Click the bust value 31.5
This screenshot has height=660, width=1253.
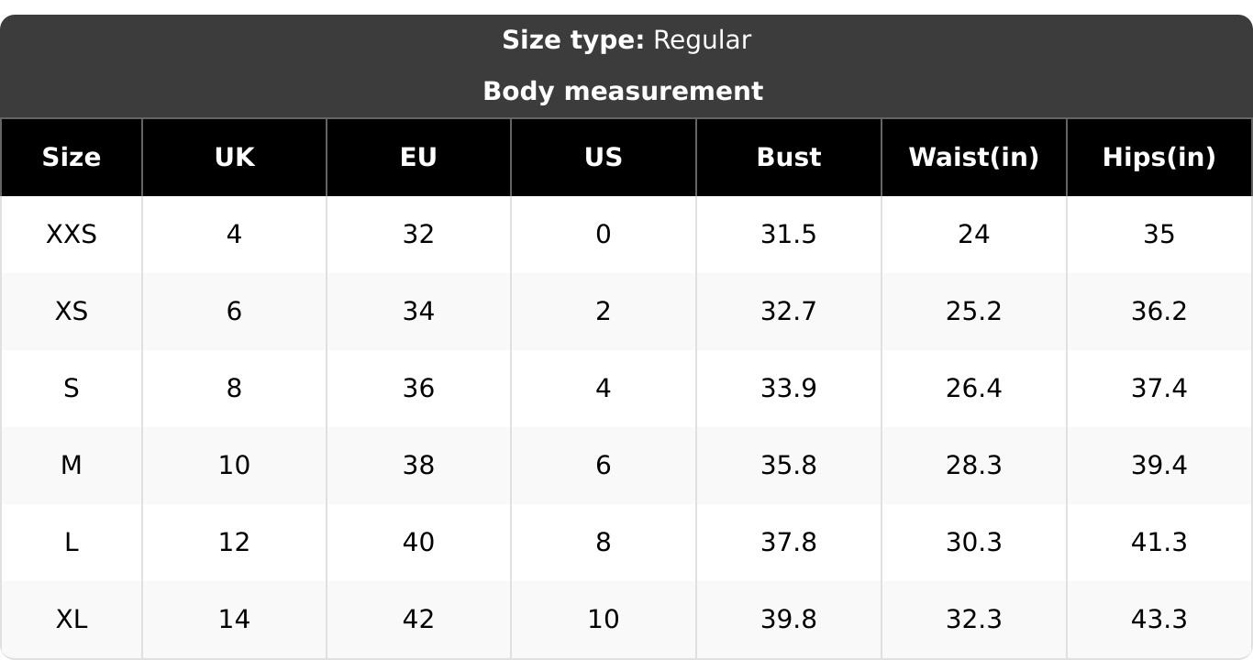tap(788, 235)
